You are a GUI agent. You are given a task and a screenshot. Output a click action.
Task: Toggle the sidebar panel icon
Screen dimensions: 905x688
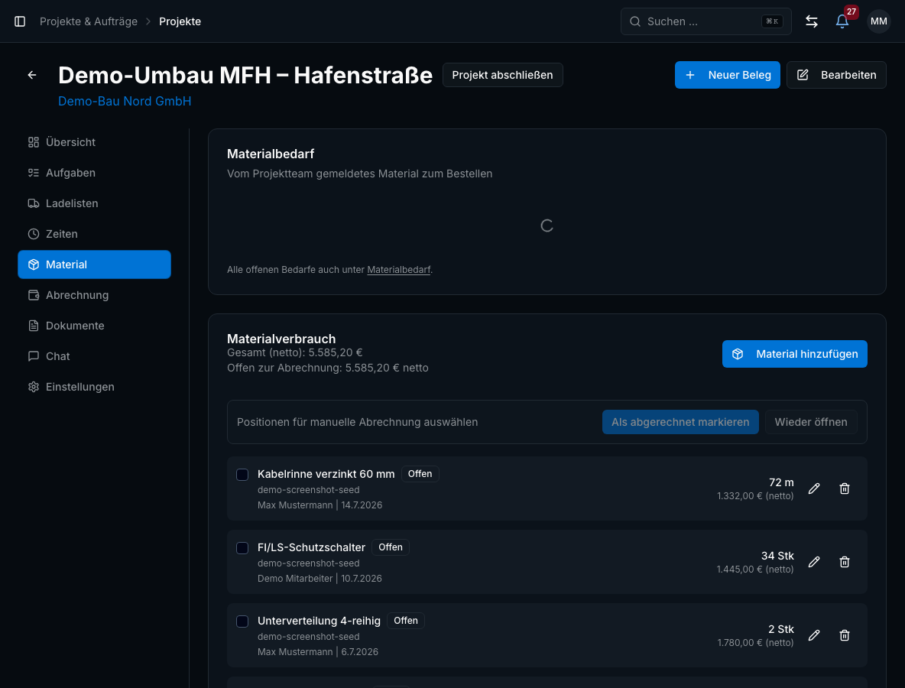(x=20, y=21)
